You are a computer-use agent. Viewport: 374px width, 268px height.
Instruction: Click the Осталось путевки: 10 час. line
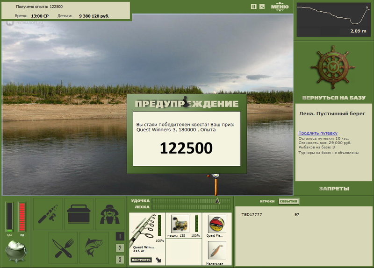(x=324, y=138)
